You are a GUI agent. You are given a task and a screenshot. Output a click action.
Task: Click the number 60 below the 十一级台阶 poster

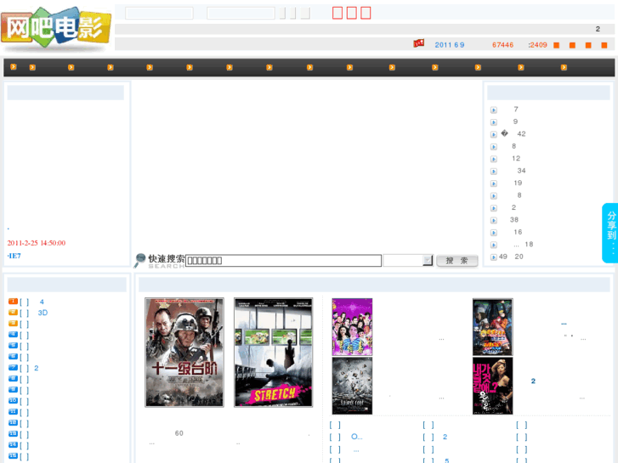tap(179, 433)
